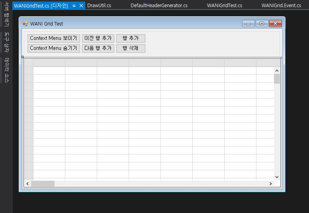Select the WANIGridTest.cs code tab
309x213 pixels.
pos(225,6)
